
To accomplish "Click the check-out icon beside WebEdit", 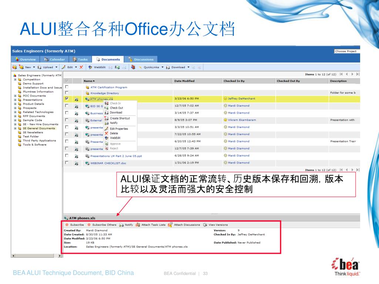I will point(117,67).
